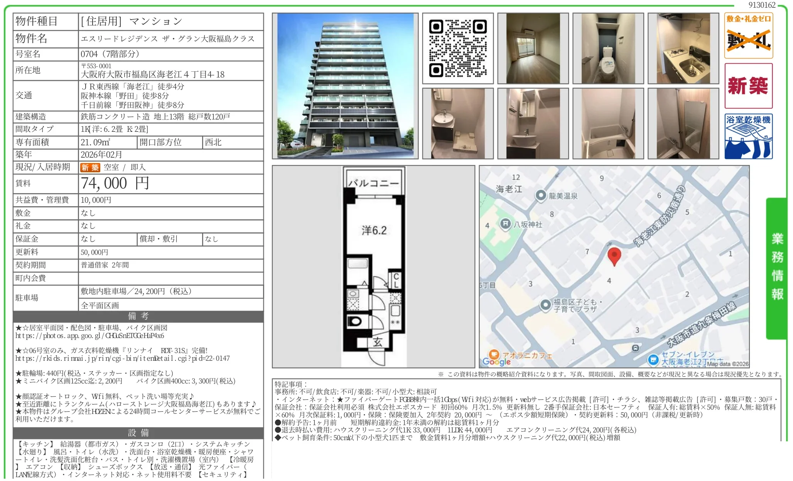View the building exterior photo
The height and width of the screenshot is (481, 793).
tap(344, 86)
